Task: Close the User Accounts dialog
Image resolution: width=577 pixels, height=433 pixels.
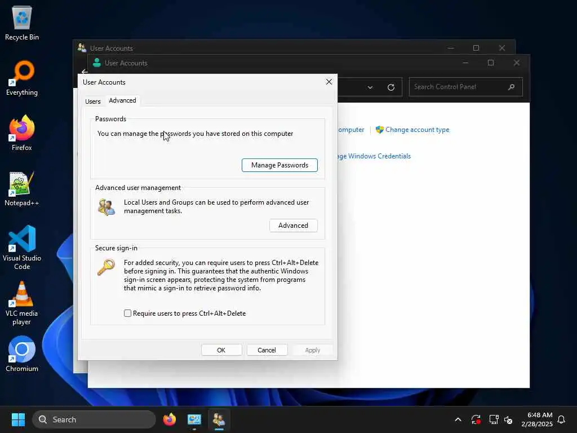Action: (329, 82)
